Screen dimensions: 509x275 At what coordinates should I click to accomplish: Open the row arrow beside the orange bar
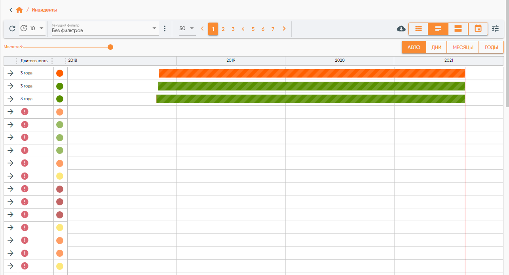[11, 73]
